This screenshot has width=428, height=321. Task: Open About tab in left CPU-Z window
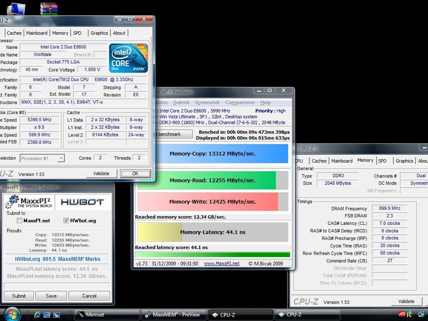click(119, 33)
